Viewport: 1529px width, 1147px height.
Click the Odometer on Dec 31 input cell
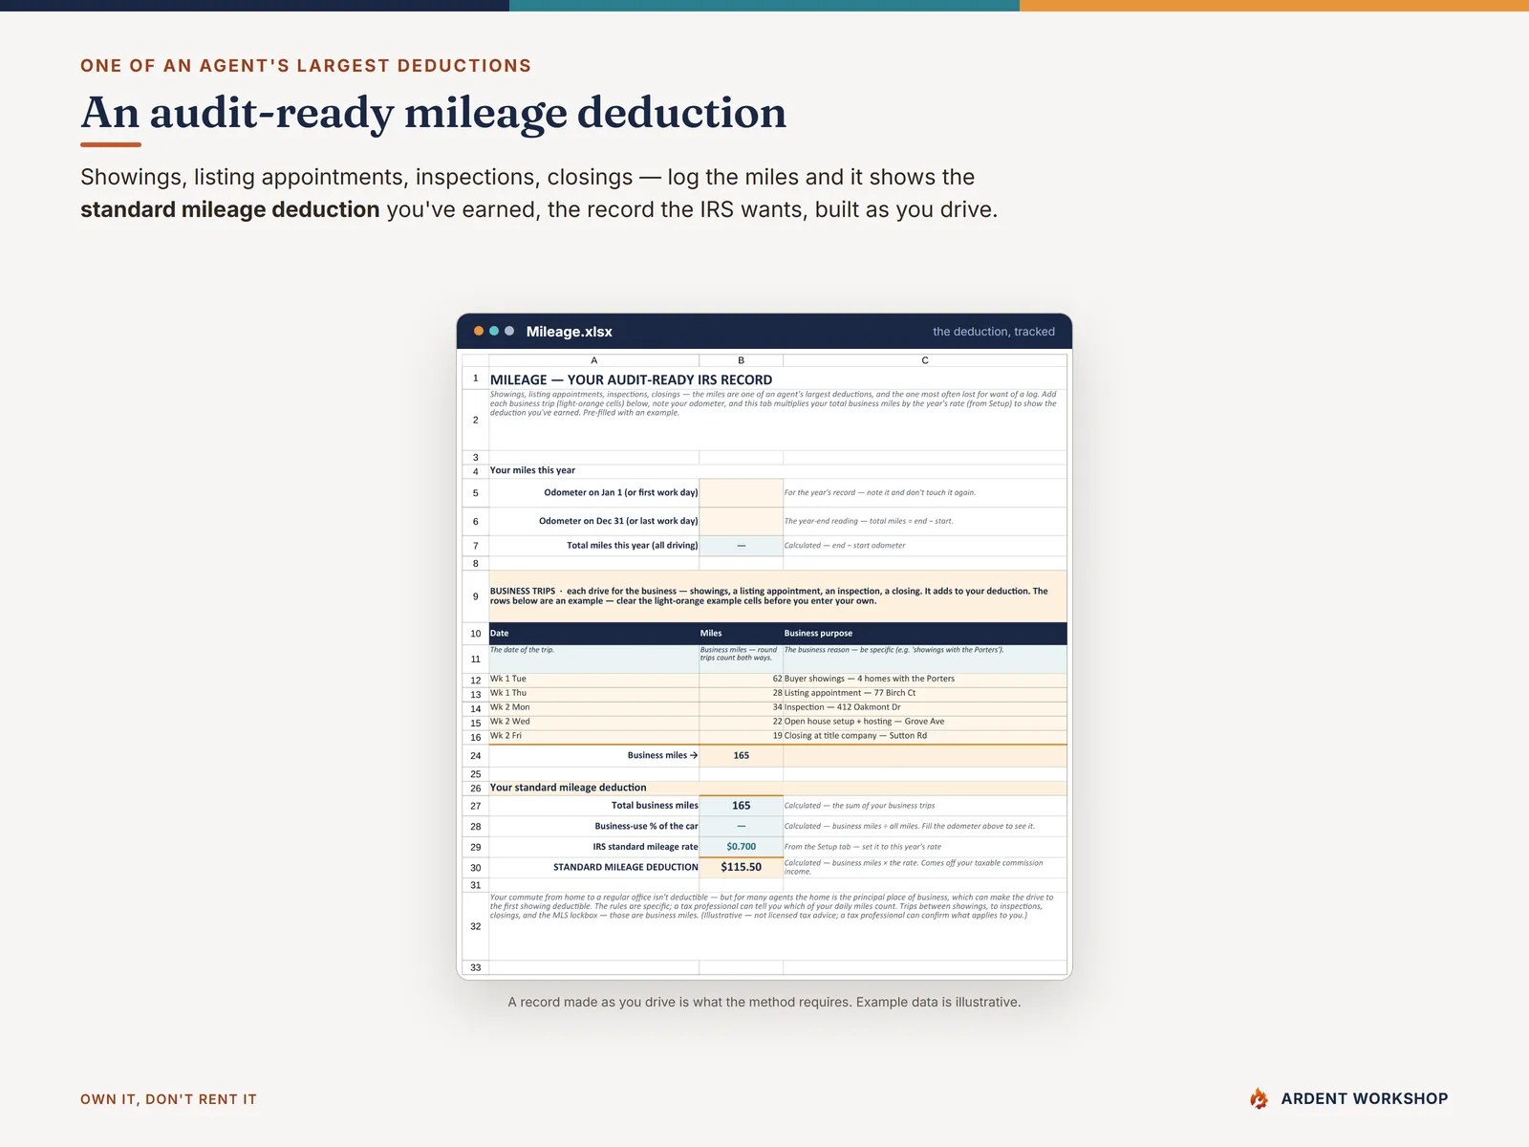741,521
